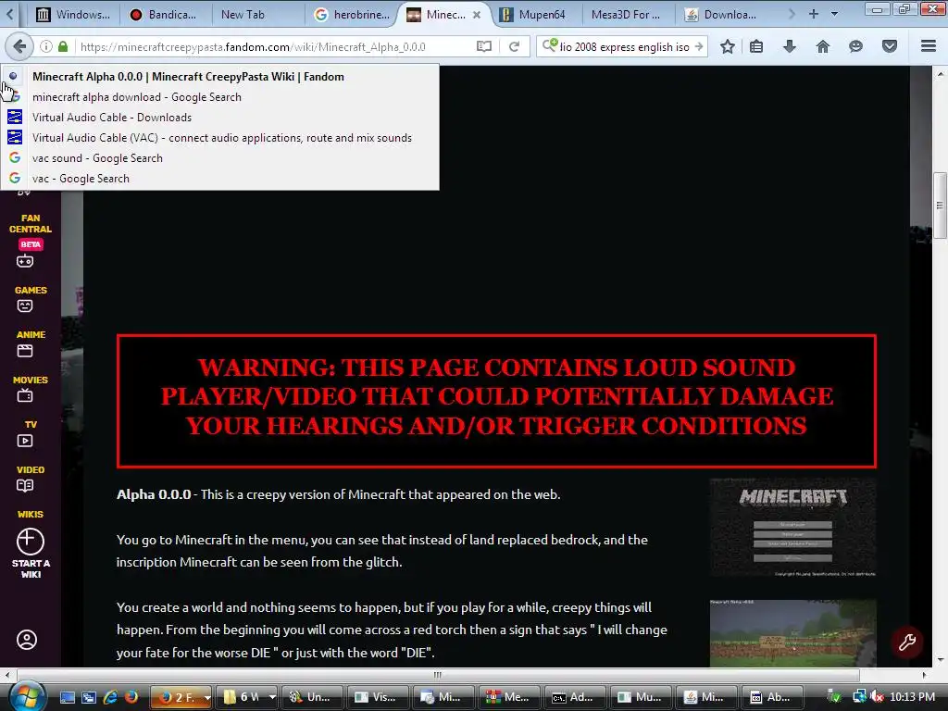Switch to Download tab
948x711 pixels.
click(722, 15)
